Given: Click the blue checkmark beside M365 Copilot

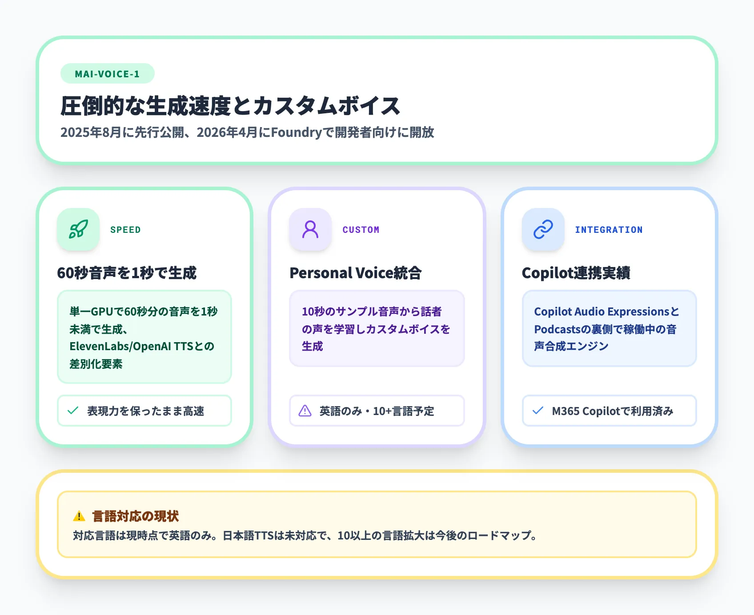Looking at the screenshot, I should (538, 411).
